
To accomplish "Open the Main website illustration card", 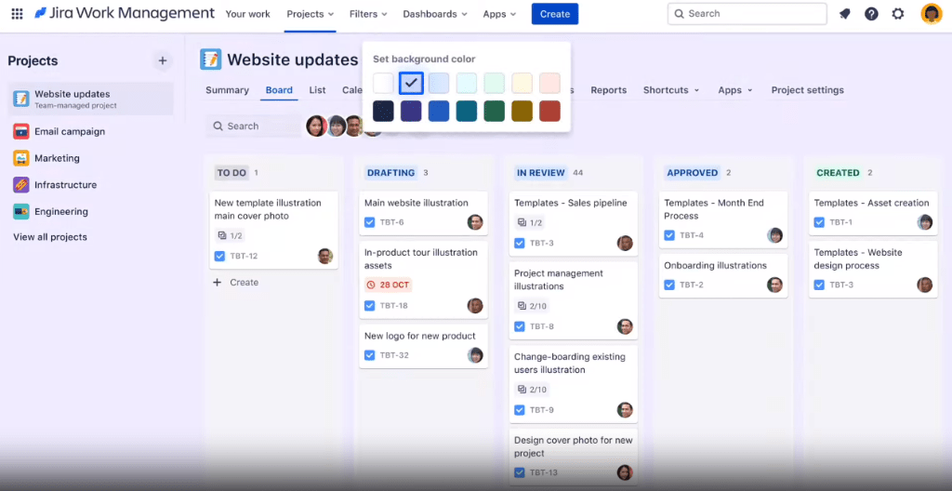I will pyautogui.click(x=423, y=213).
